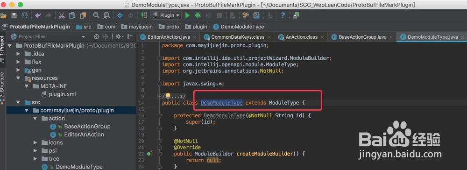This screenshot has height=170, width=467.
Task: Click the Collapse All icon in project panel
Action: 106,36
